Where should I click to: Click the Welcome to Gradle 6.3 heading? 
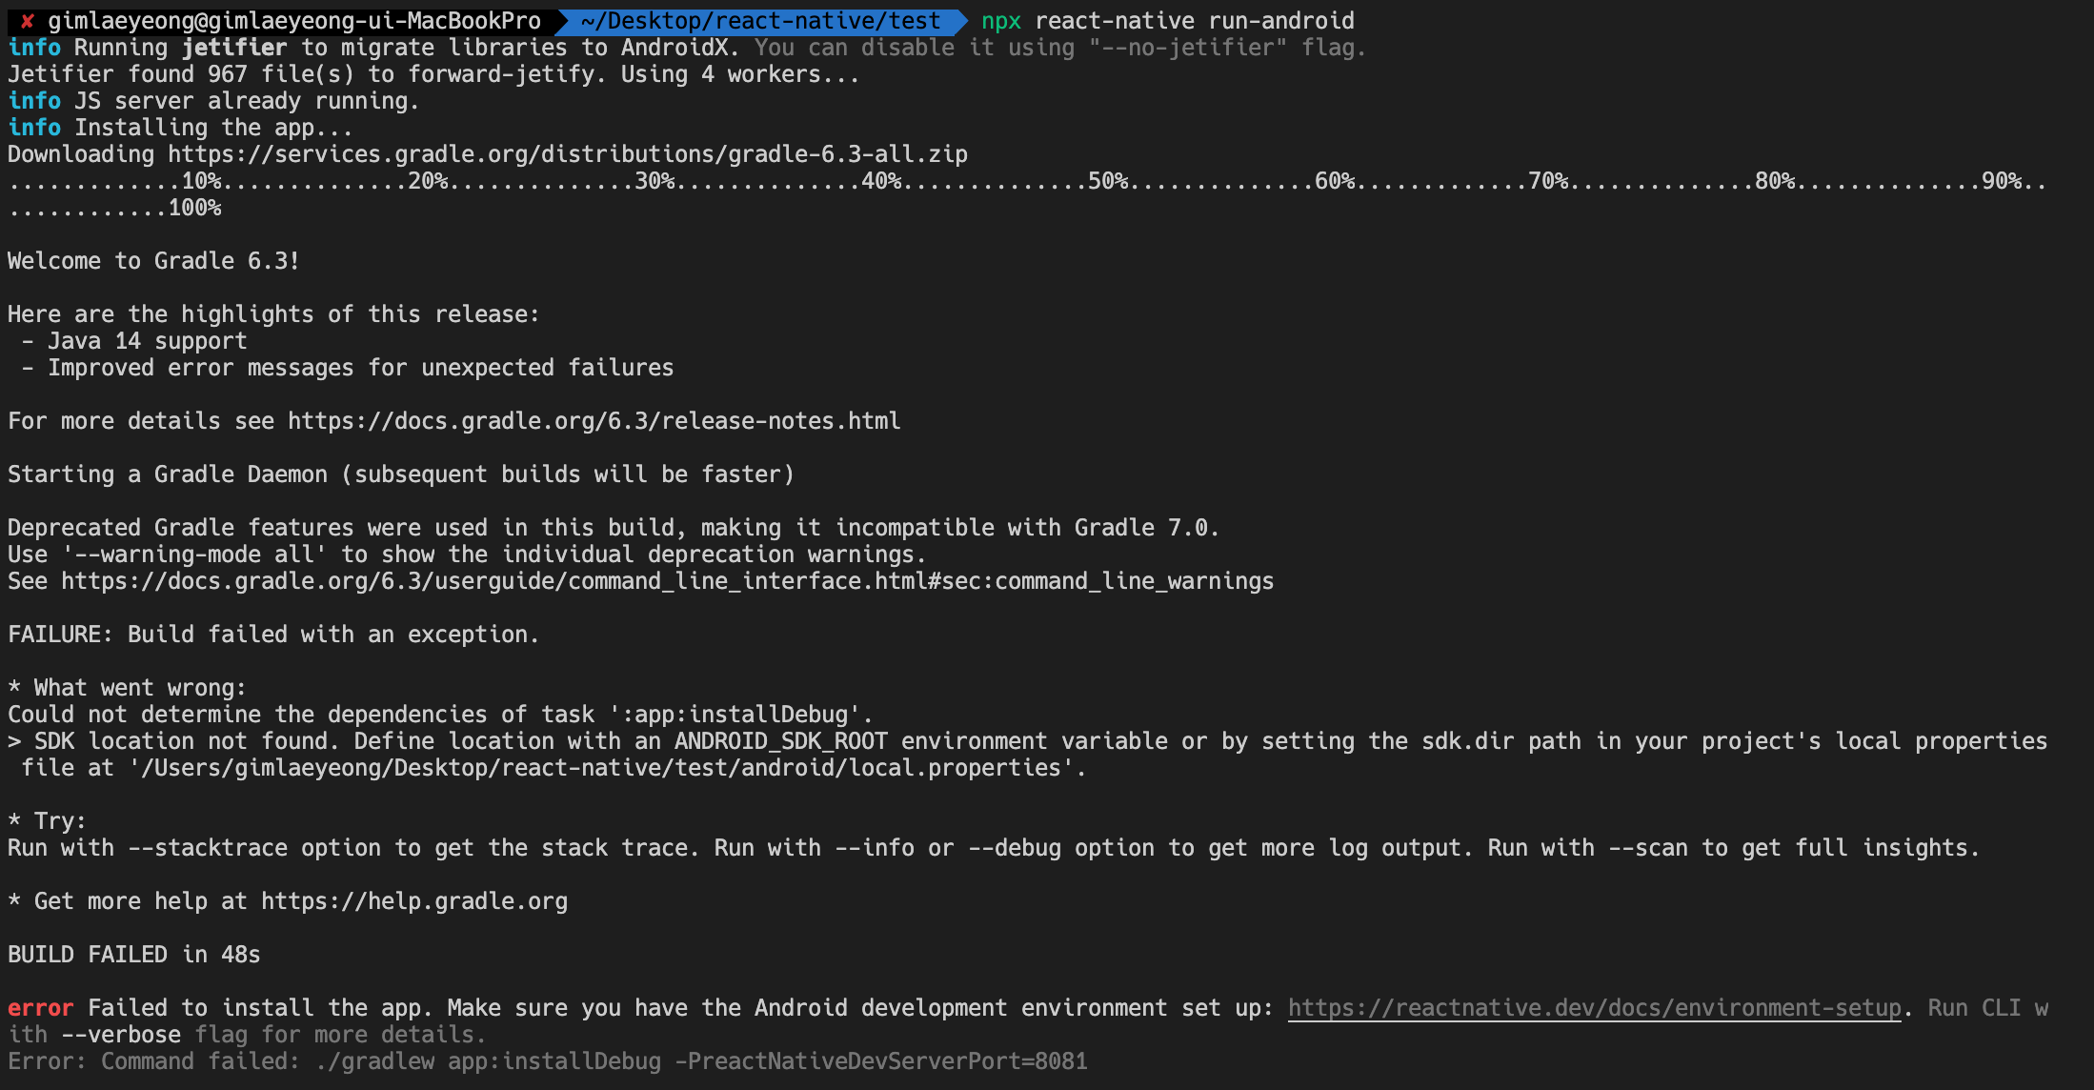(152, 260)
